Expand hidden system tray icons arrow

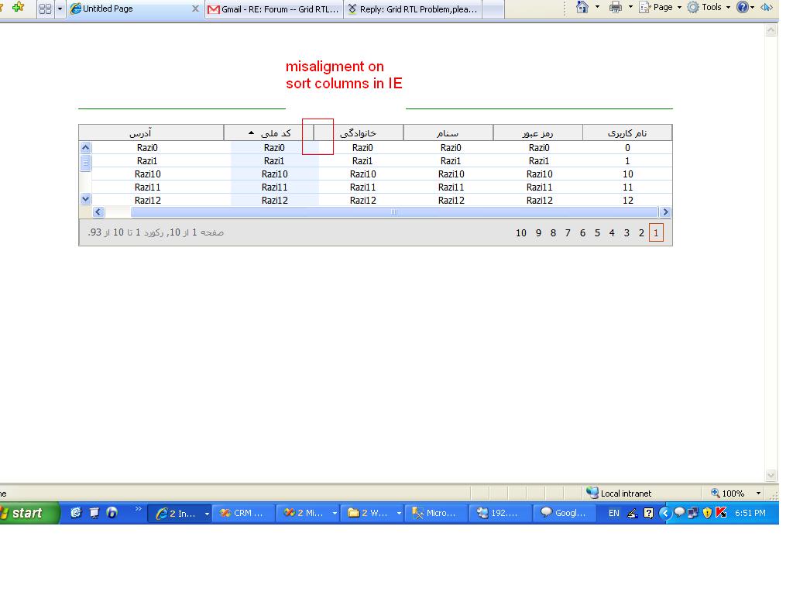pyautogui.click(x=665, y=513)
